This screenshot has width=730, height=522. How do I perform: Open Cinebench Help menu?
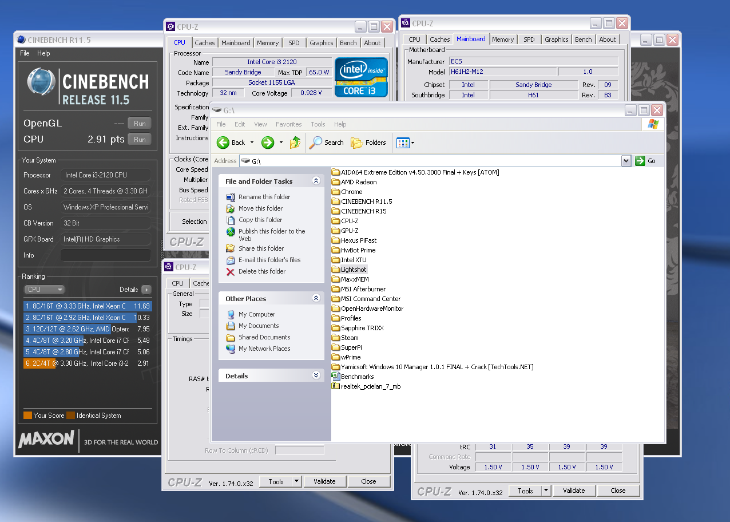(x=44, y=53)
